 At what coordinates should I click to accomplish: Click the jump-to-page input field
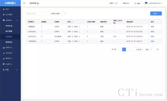(x=153, y=50)
